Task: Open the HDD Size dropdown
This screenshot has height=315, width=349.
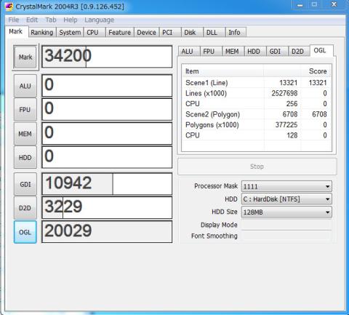Action: (x=286, y=212)
